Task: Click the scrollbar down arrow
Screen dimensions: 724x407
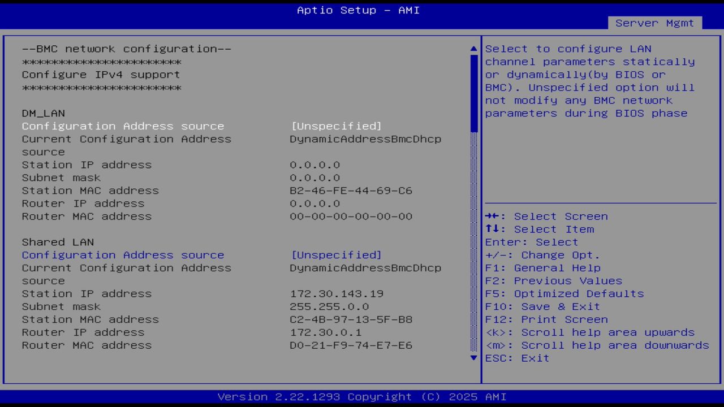Action: (473, 358)
